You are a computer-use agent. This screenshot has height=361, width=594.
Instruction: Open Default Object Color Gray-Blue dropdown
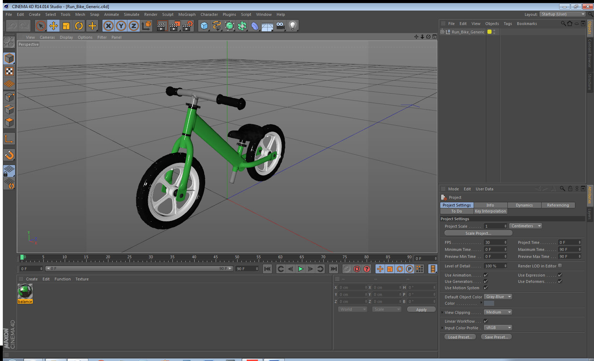click(498, 297)
